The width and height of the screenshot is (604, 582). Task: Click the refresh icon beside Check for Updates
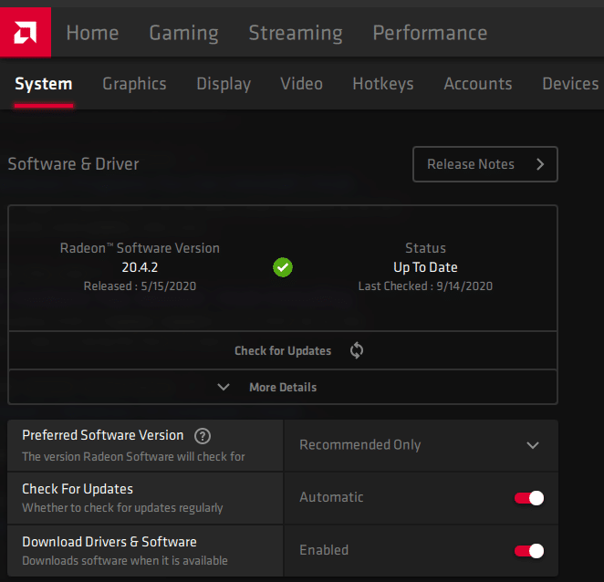pyautogui.click(x=357, y=350)
